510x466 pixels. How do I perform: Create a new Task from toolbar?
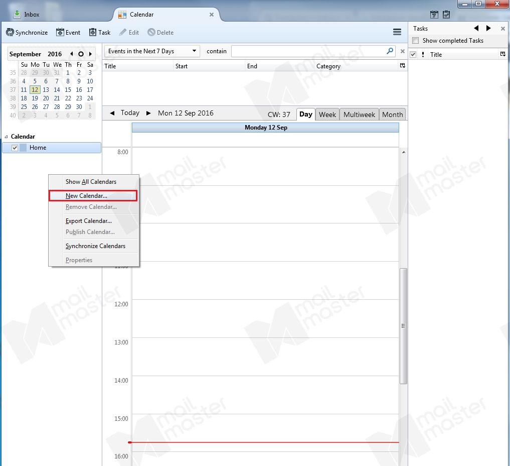coord(100,32)
